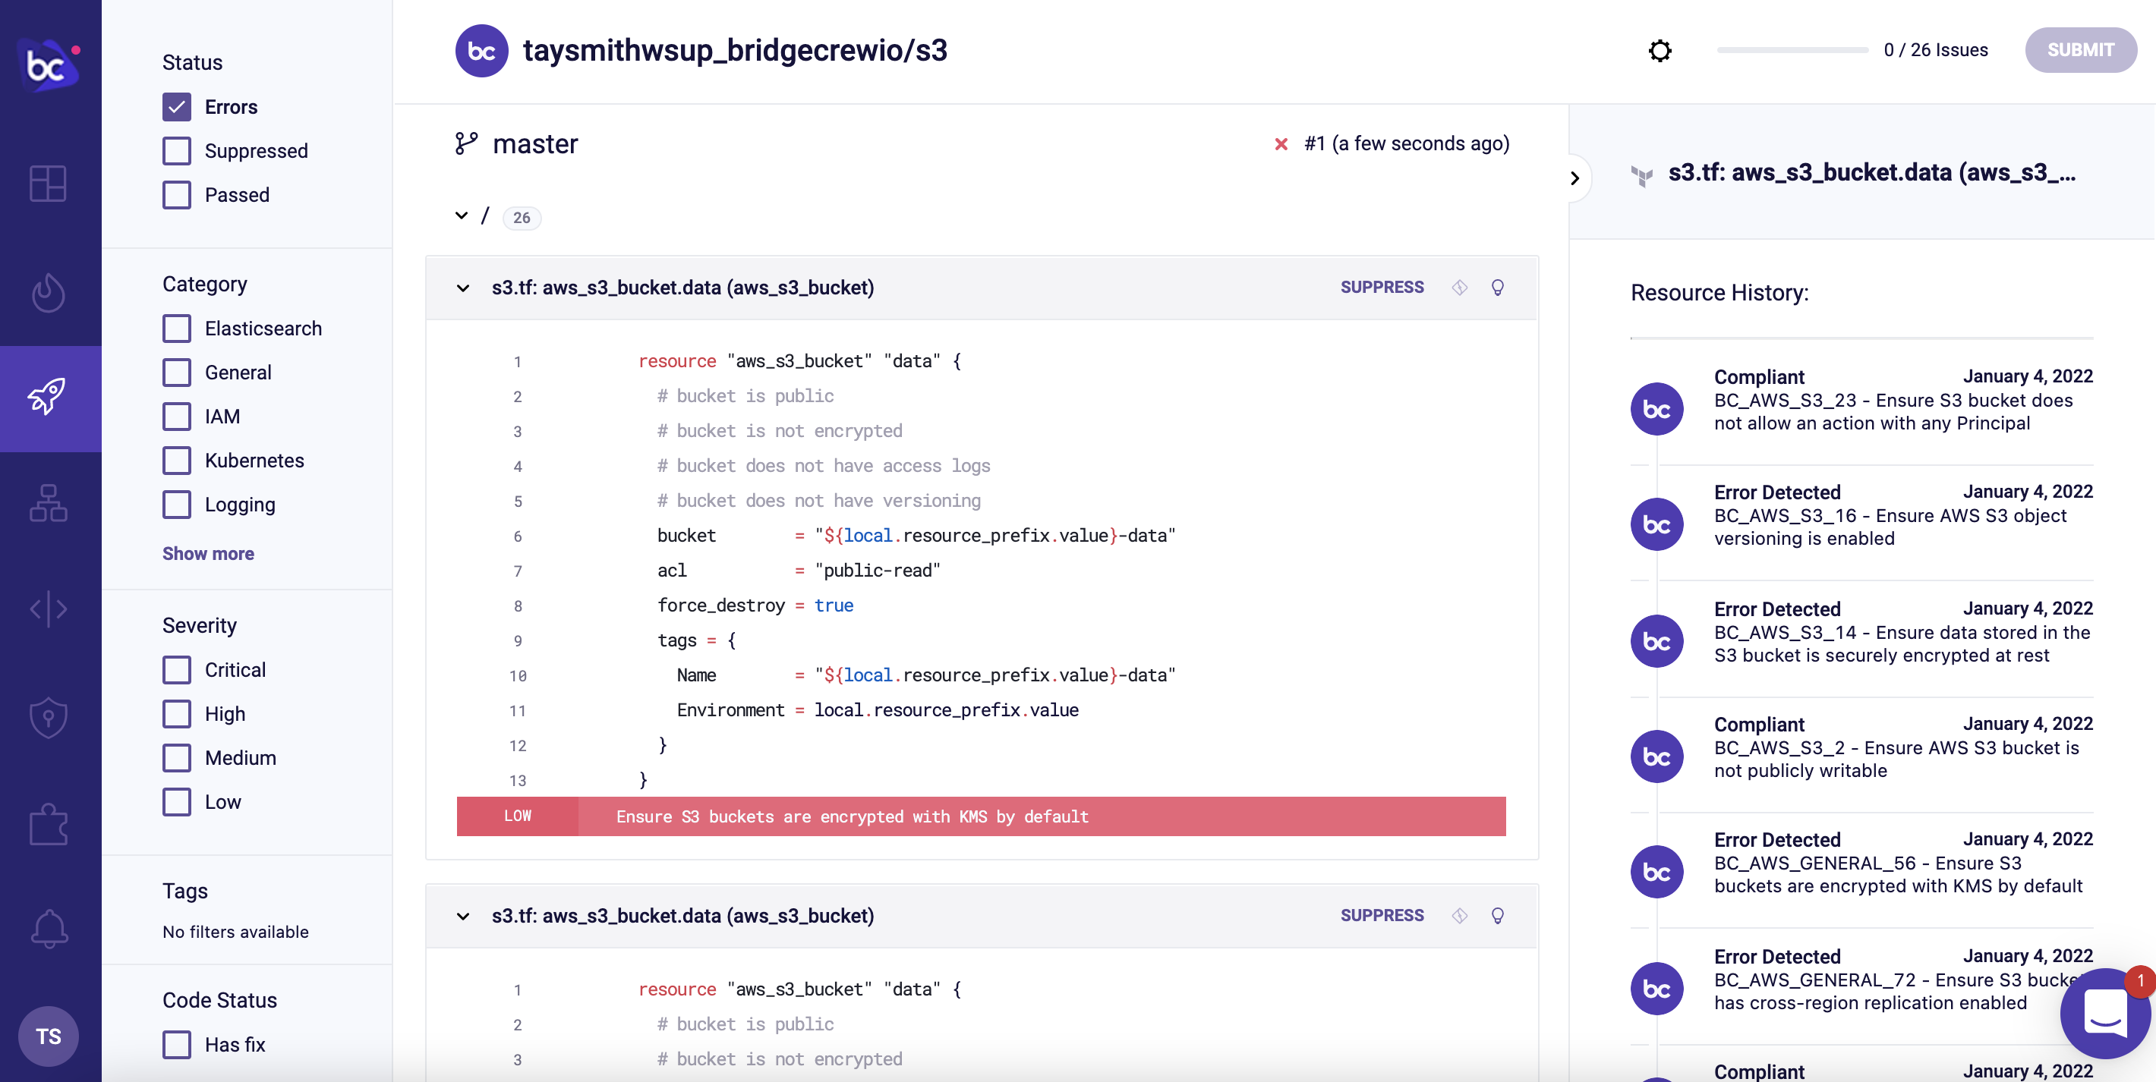2156x1082 pixels.
Task: Check the Medium severity filter
Action: point(177,757)
